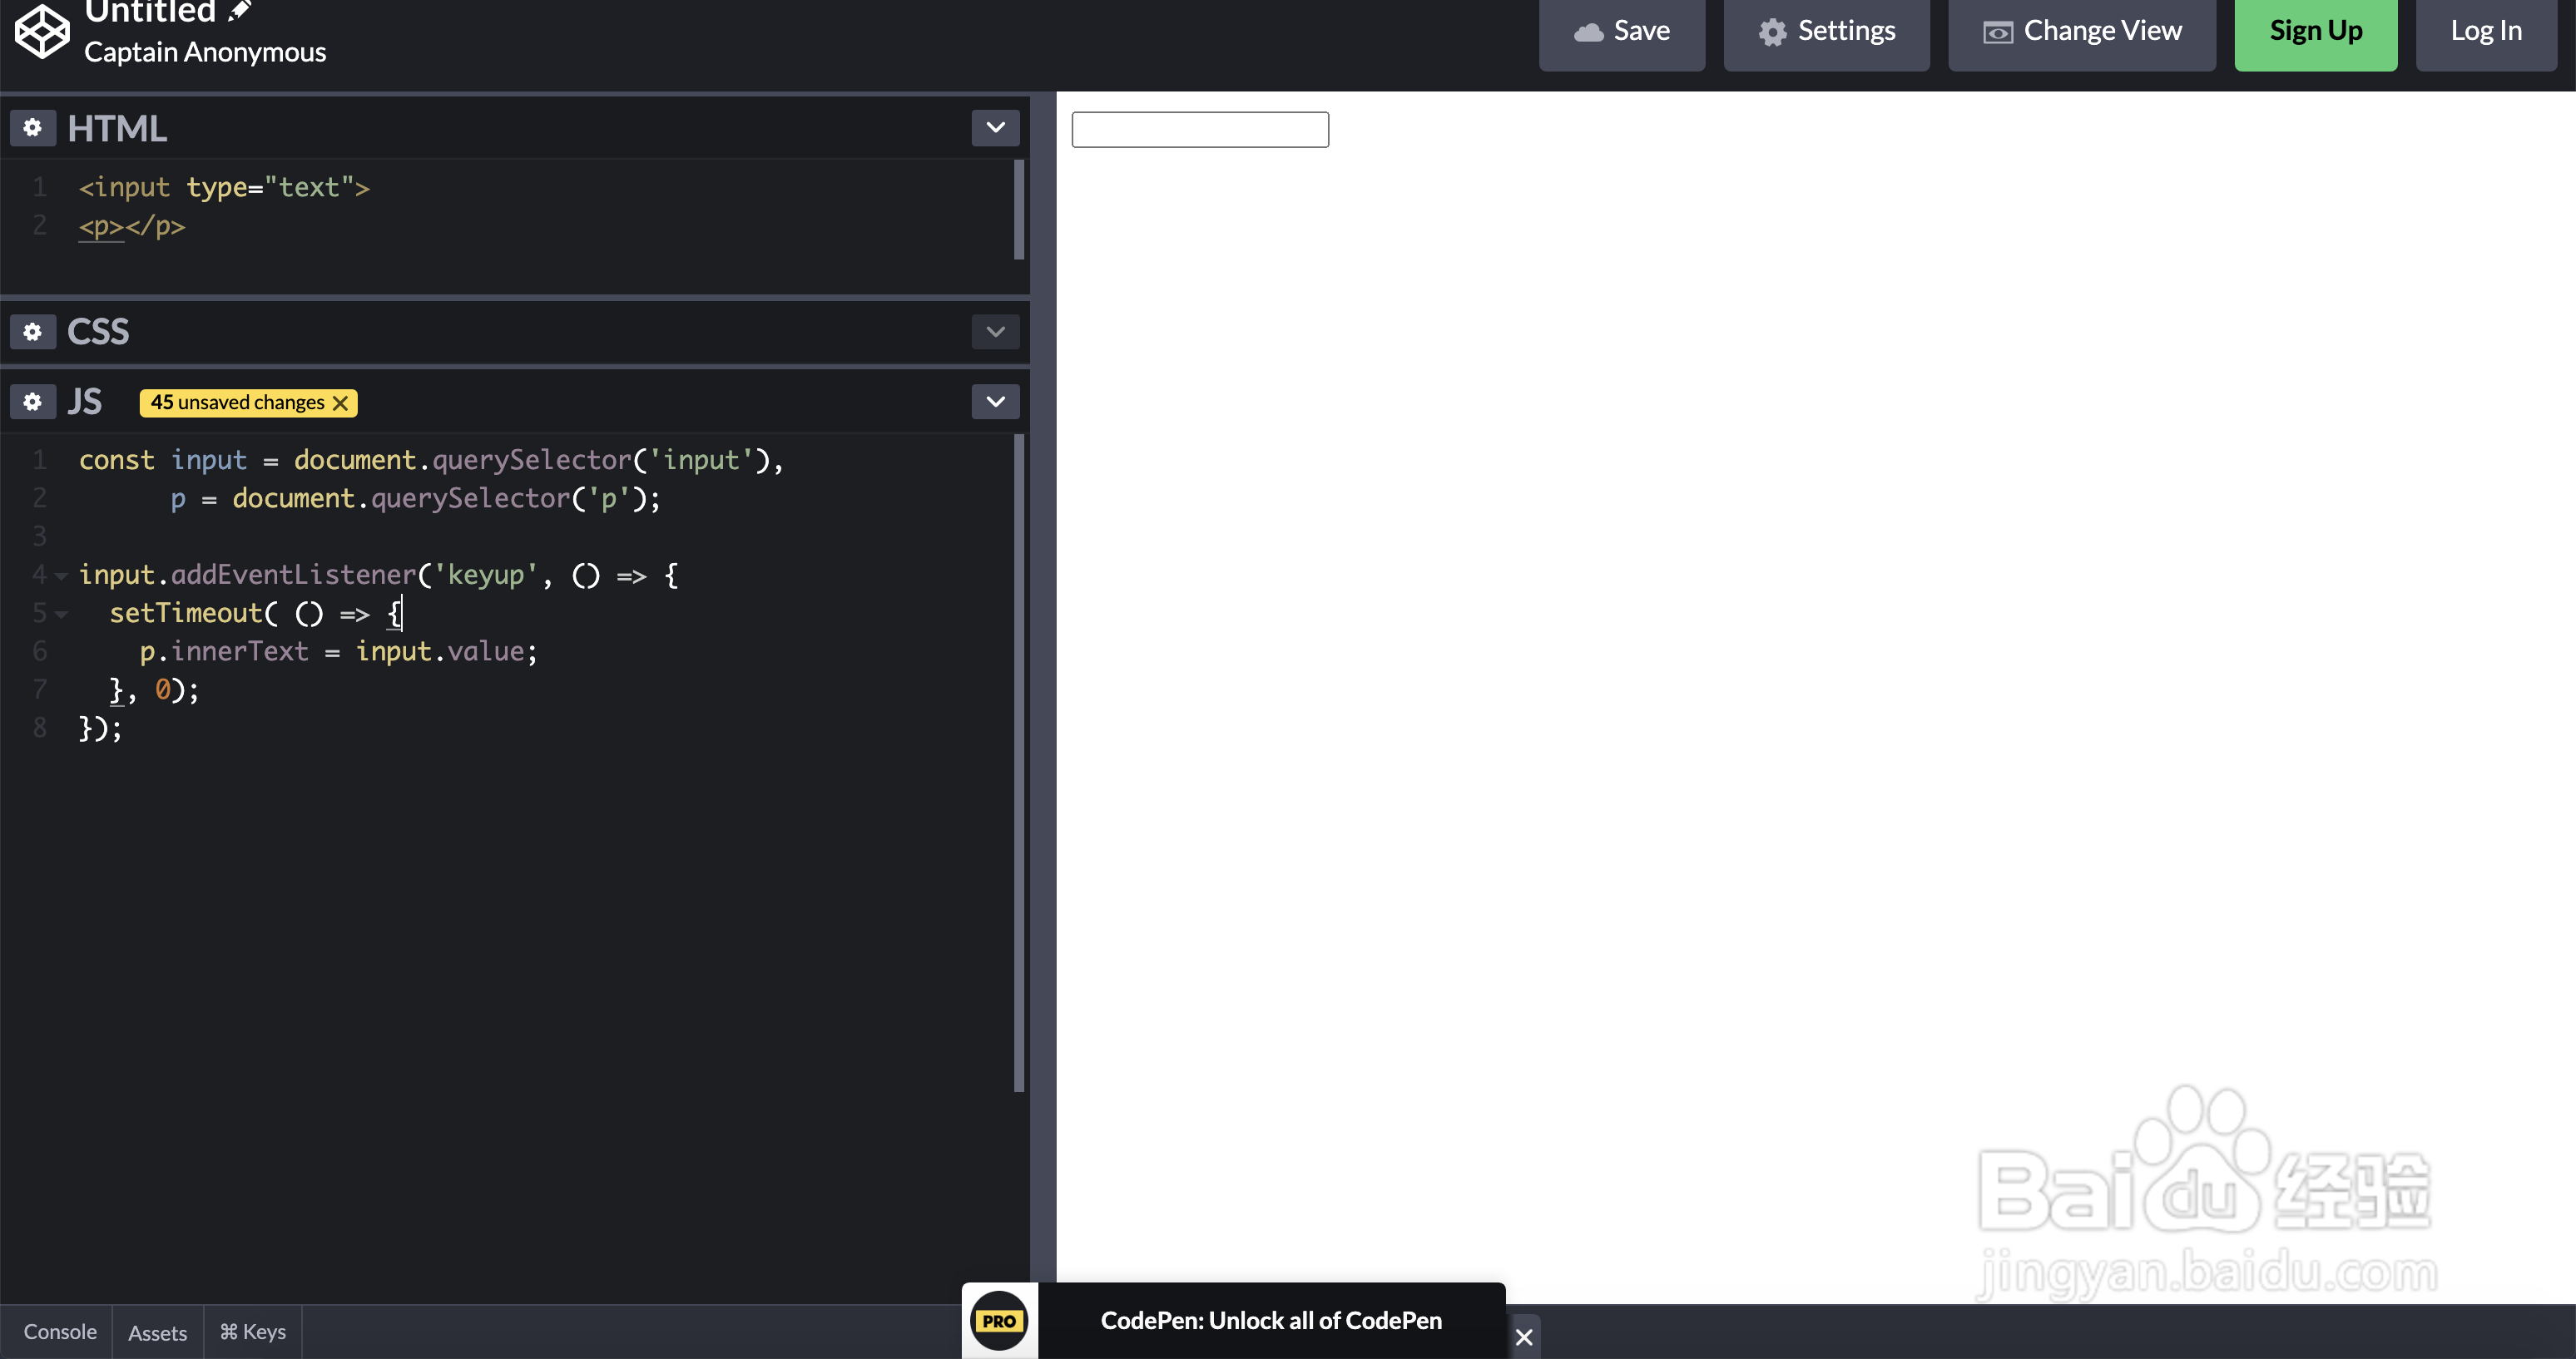The width and height of the screenshot is (2576, 1359).
Task: Click the green Sign Up button
Action: tap(2315, 32)
